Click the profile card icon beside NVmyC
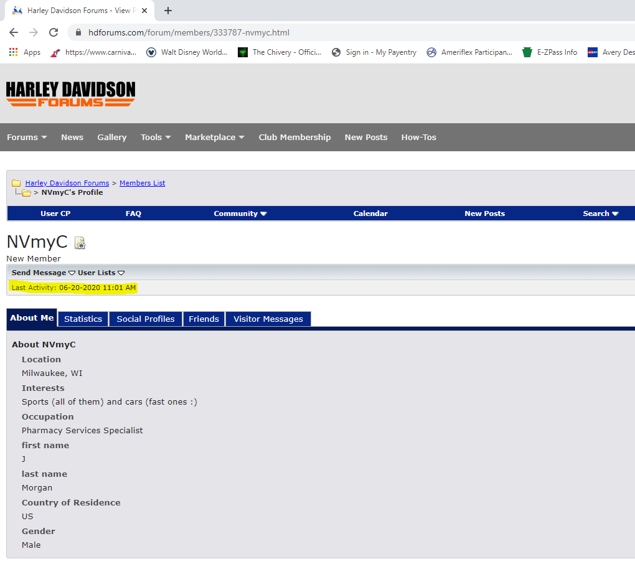635x582 pixels. click(80, 243)
